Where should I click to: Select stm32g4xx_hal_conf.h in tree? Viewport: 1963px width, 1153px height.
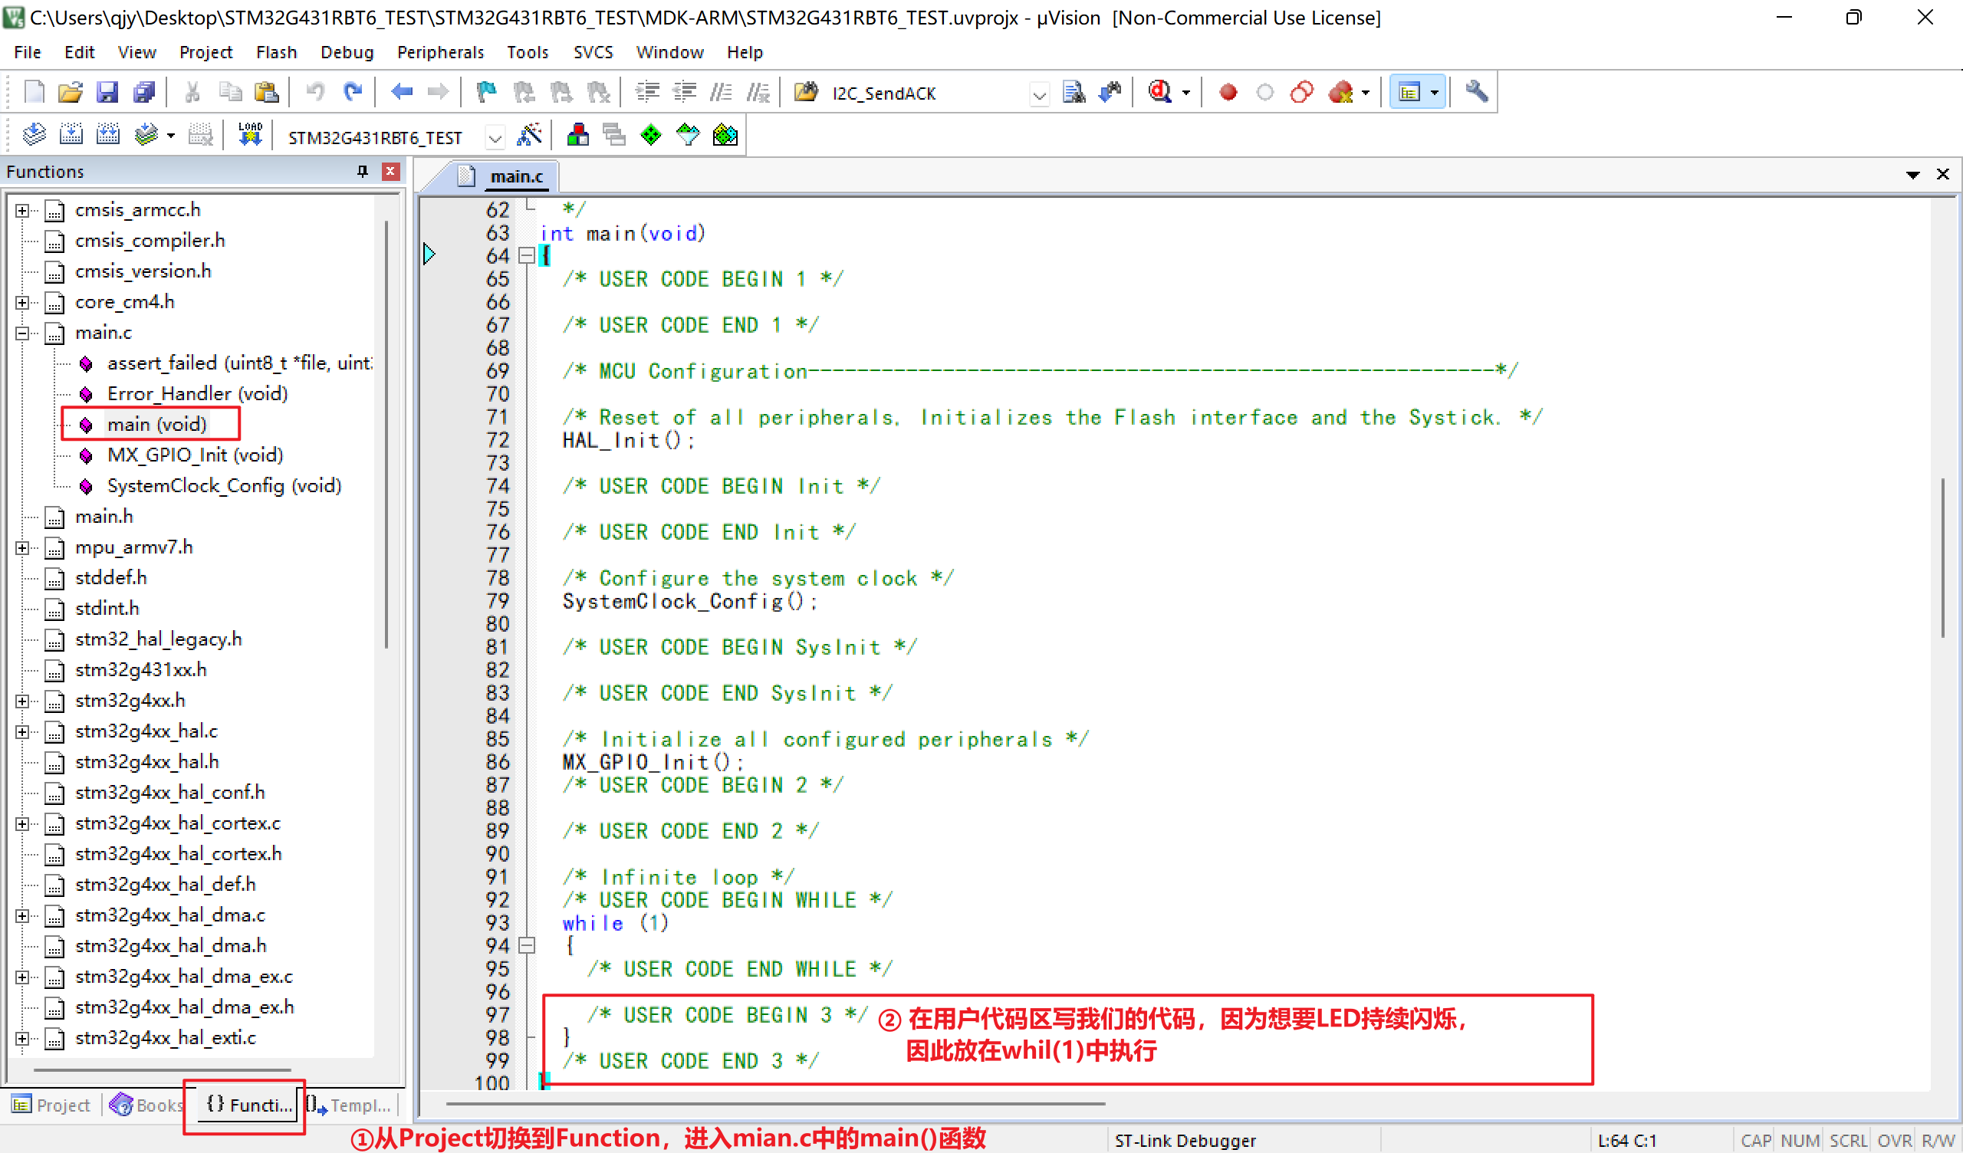tap(169, 792)
